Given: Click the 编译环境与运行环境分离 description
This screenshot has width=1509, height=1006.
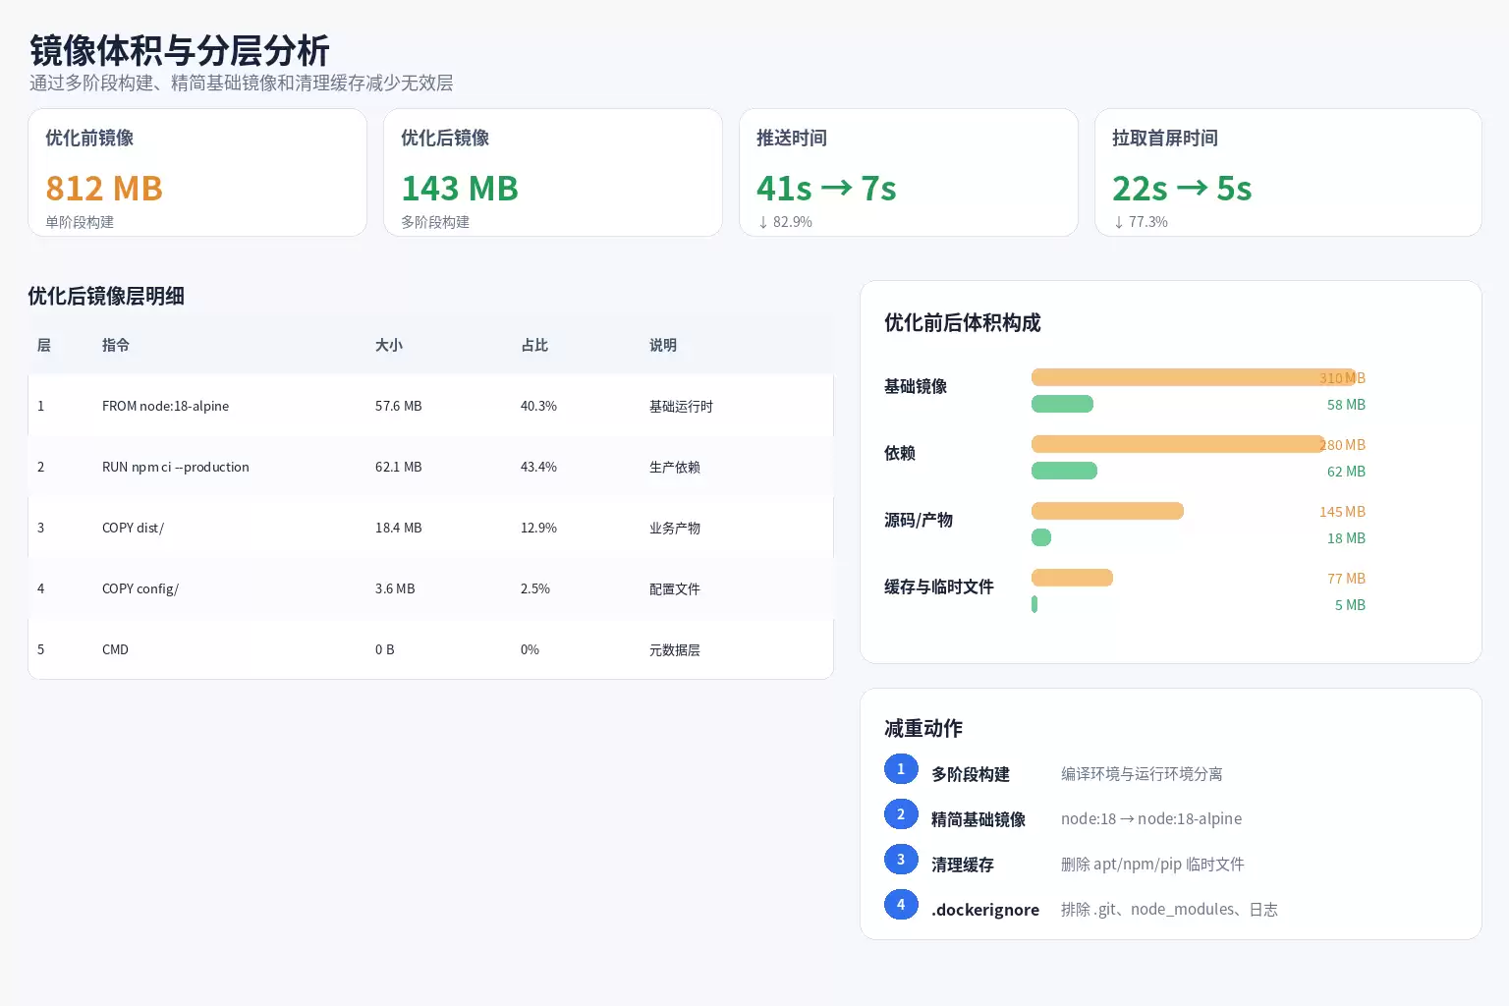Looking at the screenshot, I should pyautogui.click(x=1142, y=774).
